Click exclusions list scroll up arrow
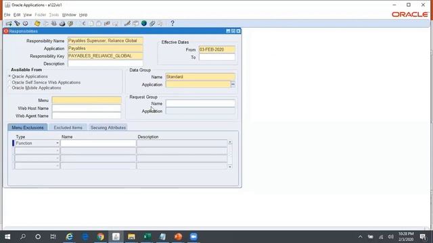This screenshot has height=243, width=433. (230, 142)
